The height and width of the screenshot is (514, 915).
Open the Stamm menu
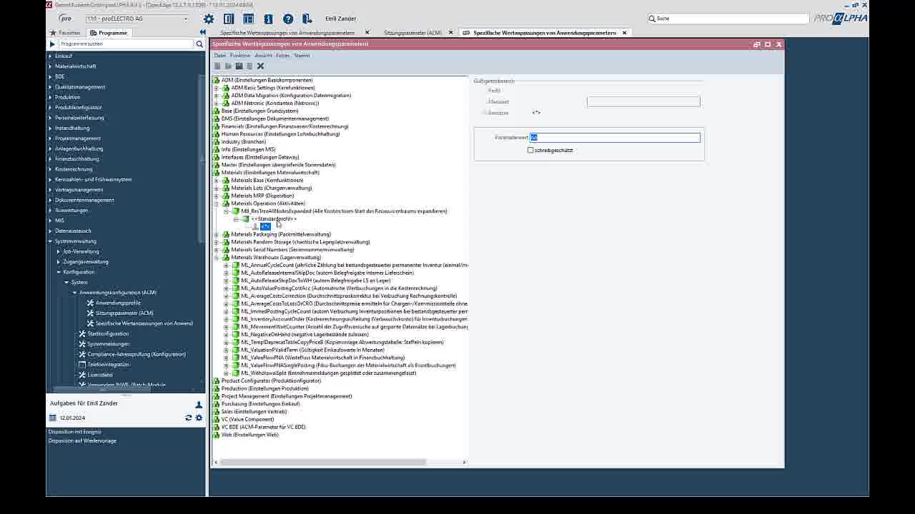302,55
